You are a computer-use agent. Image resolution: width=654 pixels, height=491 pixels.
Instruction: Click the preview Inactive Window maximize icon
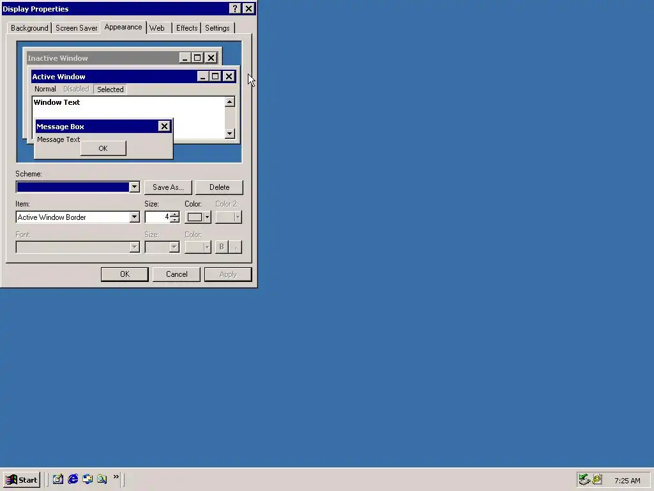click(197, 58)
